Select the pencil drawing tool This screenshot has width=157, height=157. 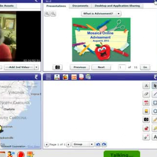[155, 120]
